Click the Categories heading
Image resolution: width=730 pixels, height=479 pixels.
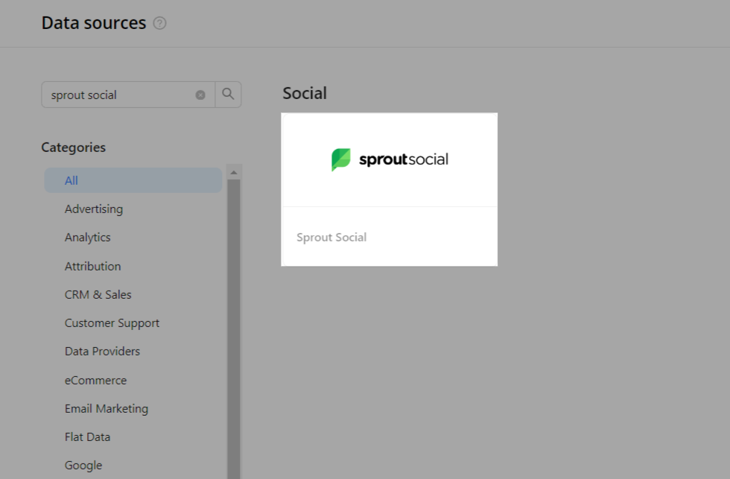coord(74,147)
